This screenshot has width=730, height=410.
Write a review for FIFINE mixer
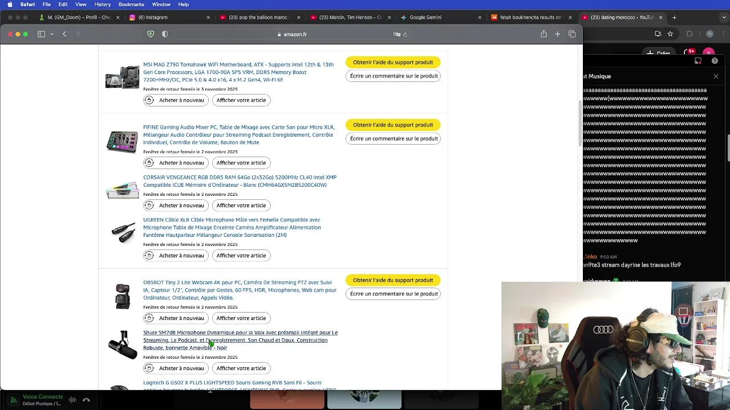point(394,138)
